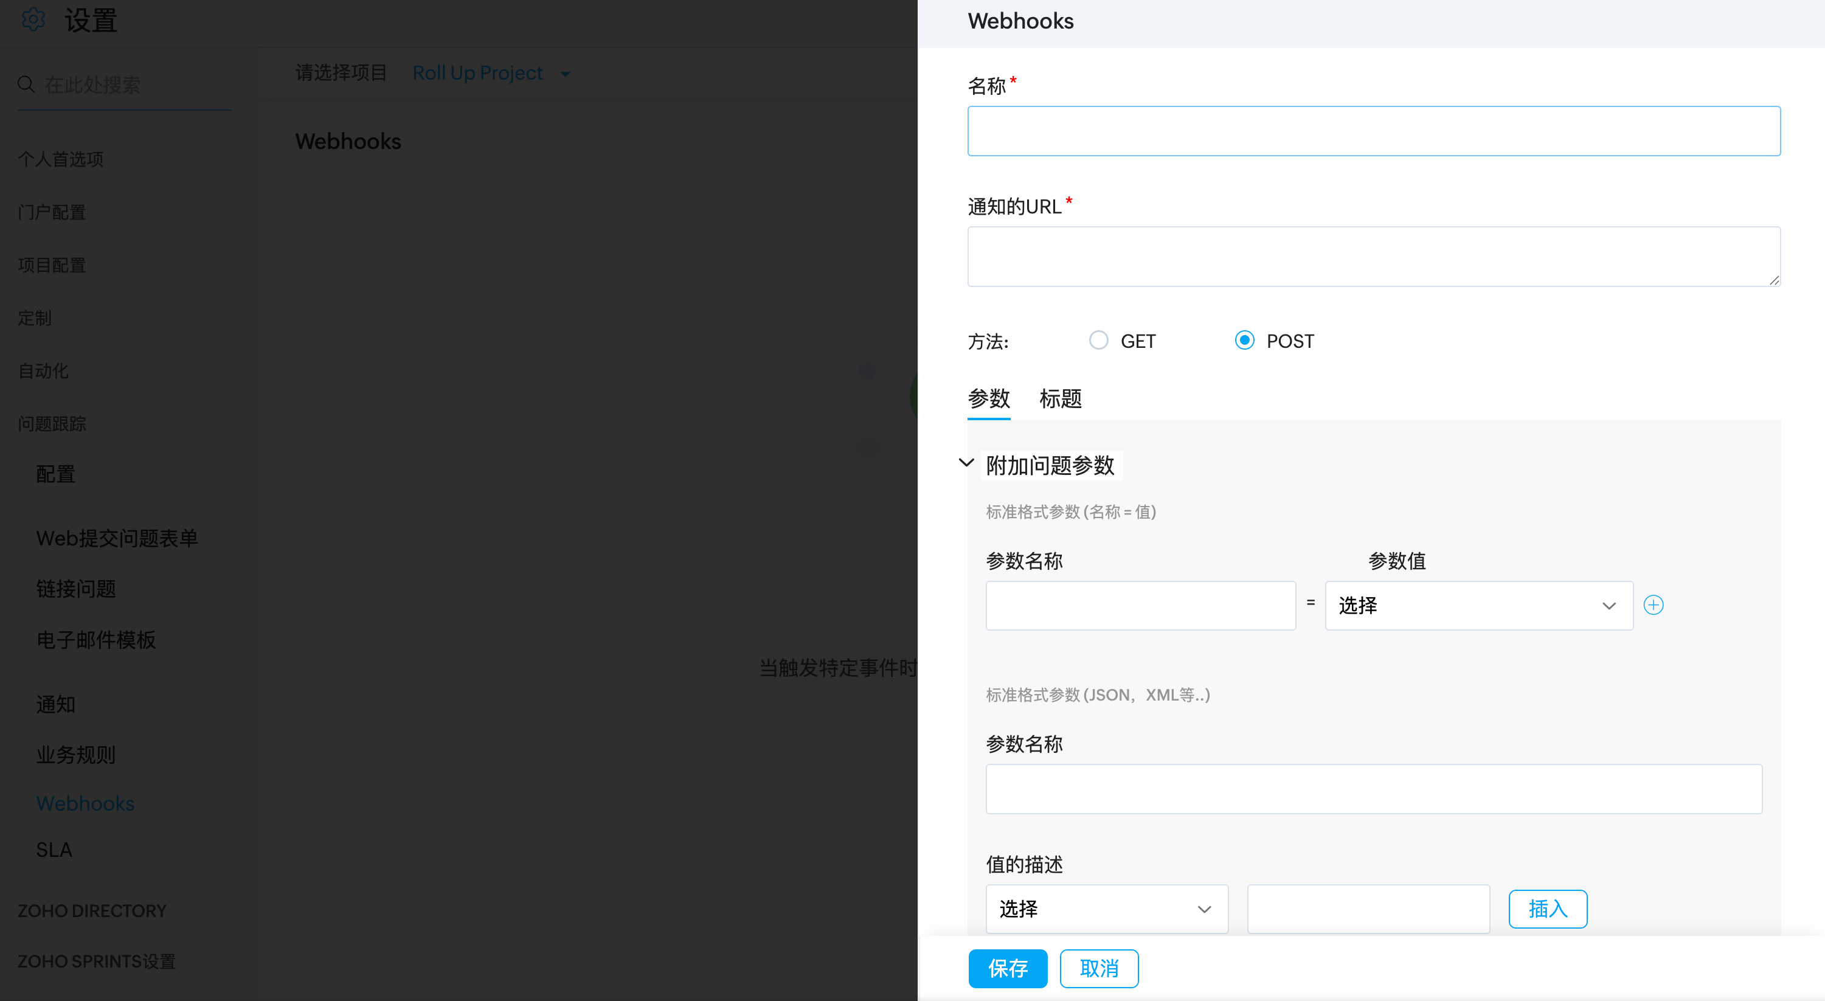Image resolution: width=1825 pixels, height=1001 pixels.
Task: Open the 参数值 选择 dropdown
Action: click(1478, 606)
